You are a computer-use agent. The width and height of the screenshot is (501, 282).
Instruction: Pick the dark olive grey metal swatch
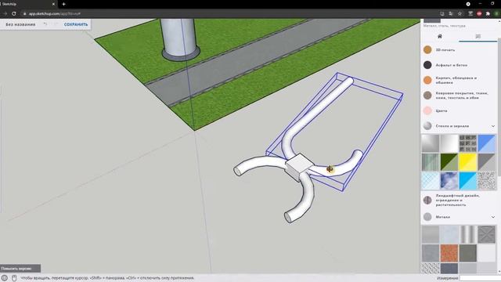[468, 252]
